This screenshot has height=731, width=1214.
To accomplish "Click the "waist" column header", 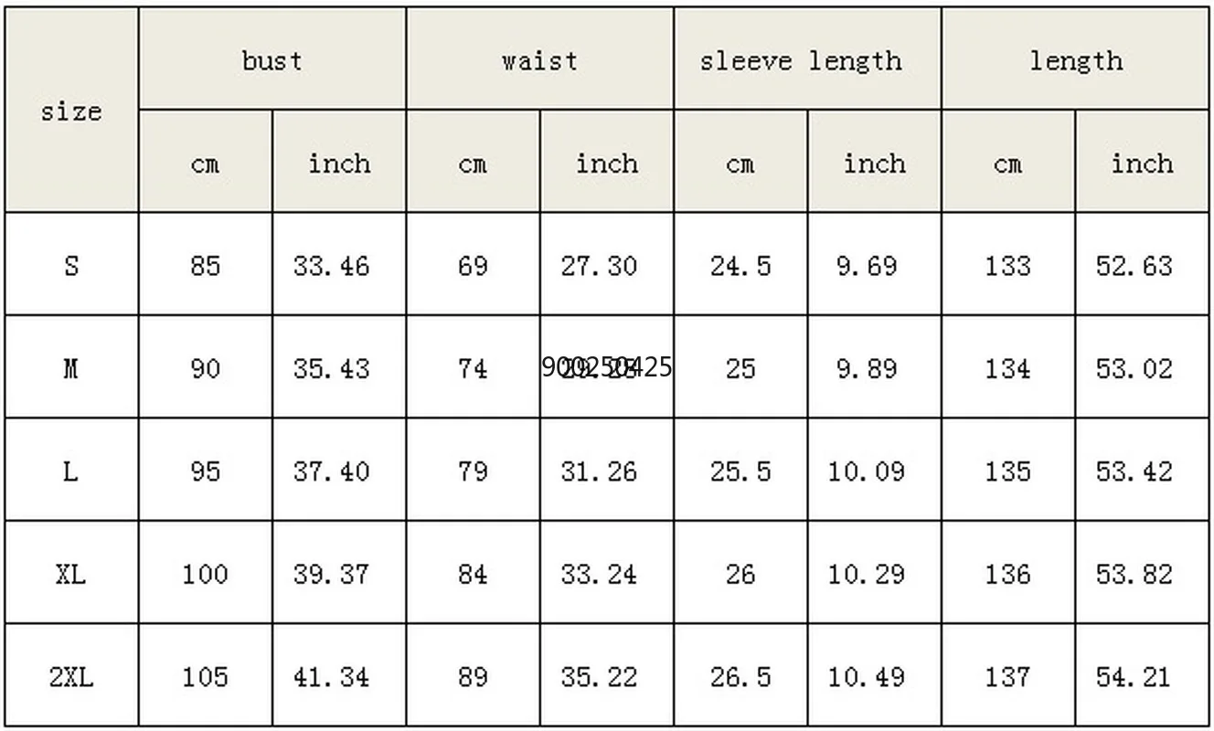I will coord(539,61).
